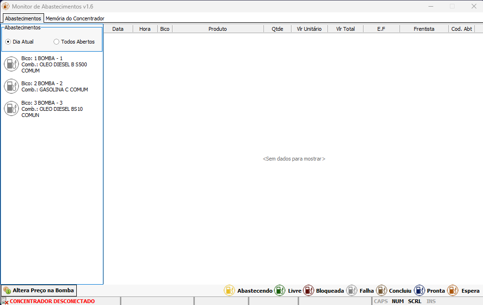
Task: Click the brown Concluiu pump icon
Action: point(382,290)
